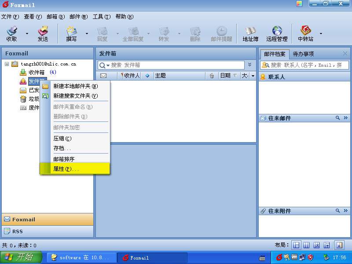Click the 主题 (Subject) column header
Screen dimensions: 352x264
click(178, 76)
